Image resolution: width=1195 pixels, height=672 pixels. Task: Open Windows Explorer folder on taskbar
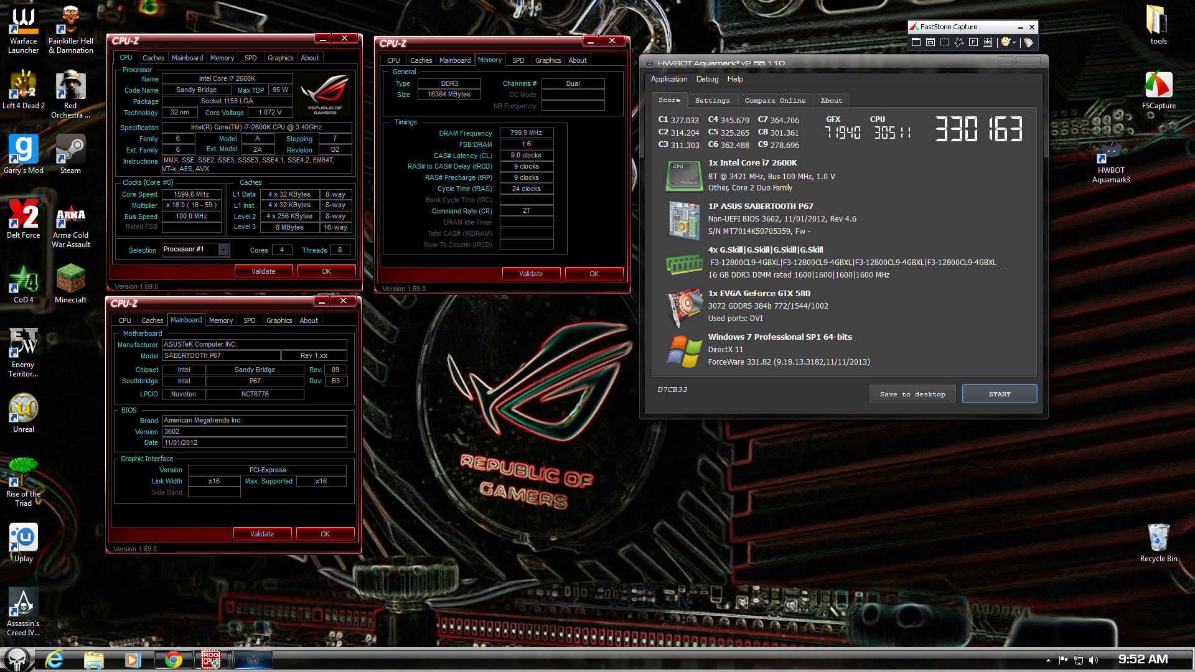(x=93, y=660)
